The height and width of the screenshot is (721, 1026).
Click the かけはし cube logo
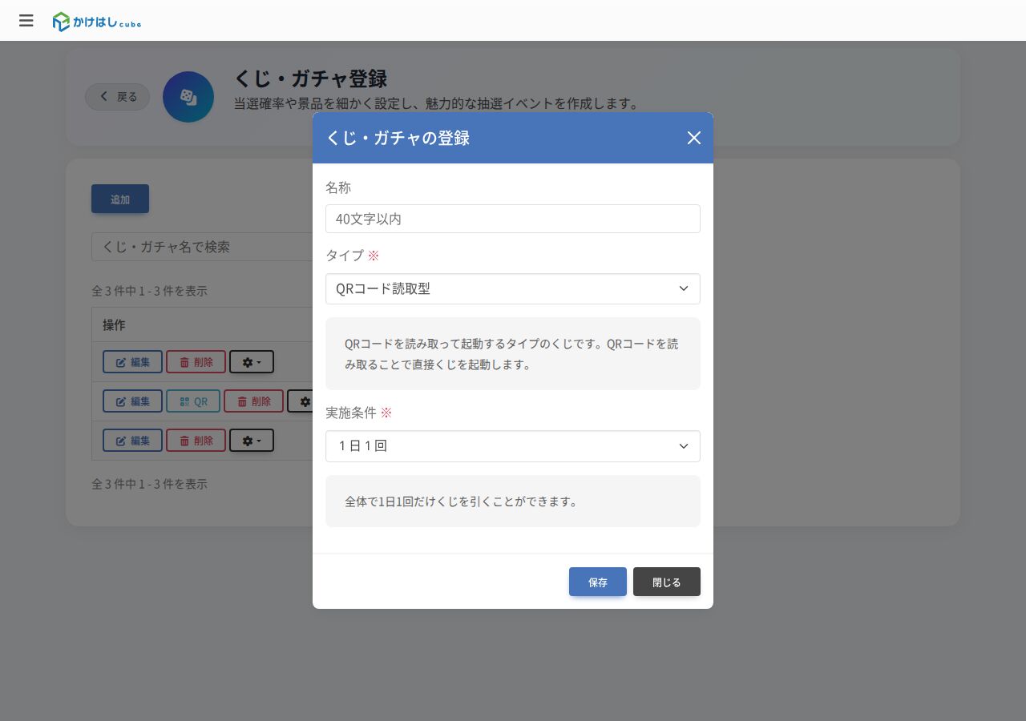(97, 22)
